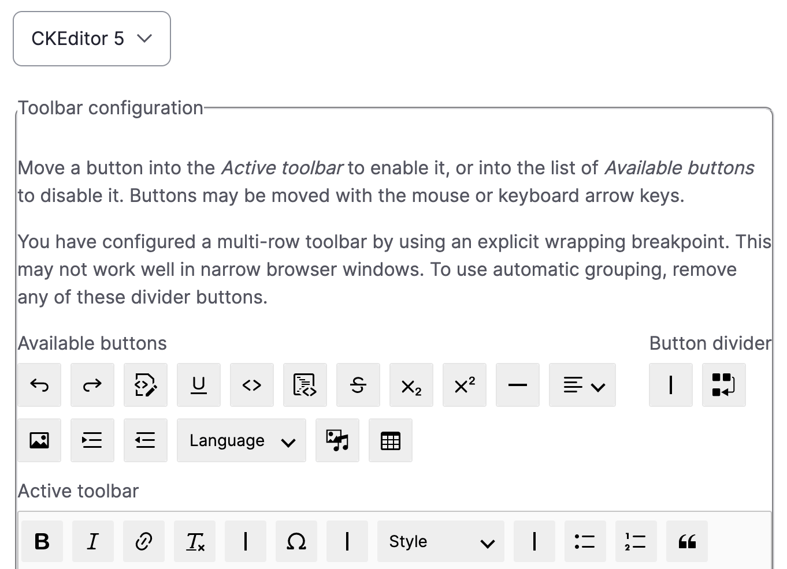Select the Horizontal Rule button
The height and width of the screenshot is (569, 787).
coord(518,385)
